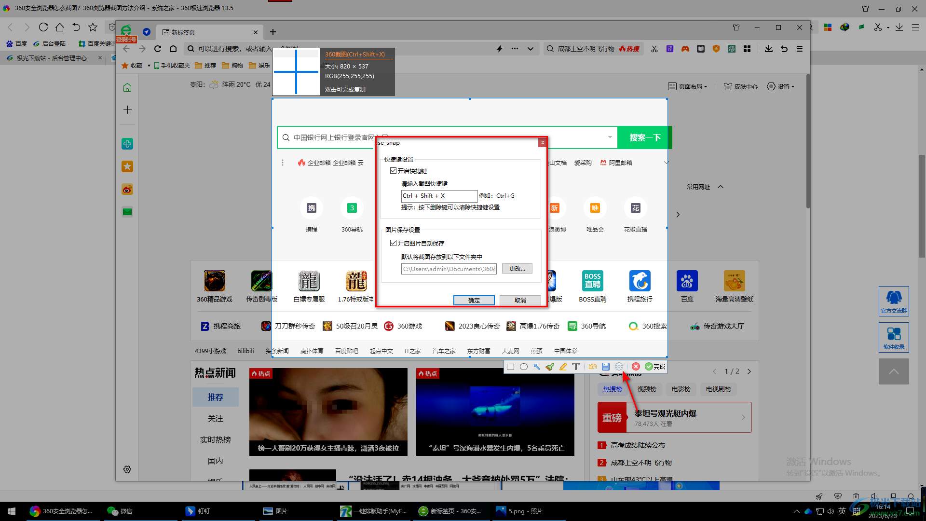Select the rectangle shape tool in screenshot toolbar
This screenshot has width=926, height=521.
[x=511, y=367]
